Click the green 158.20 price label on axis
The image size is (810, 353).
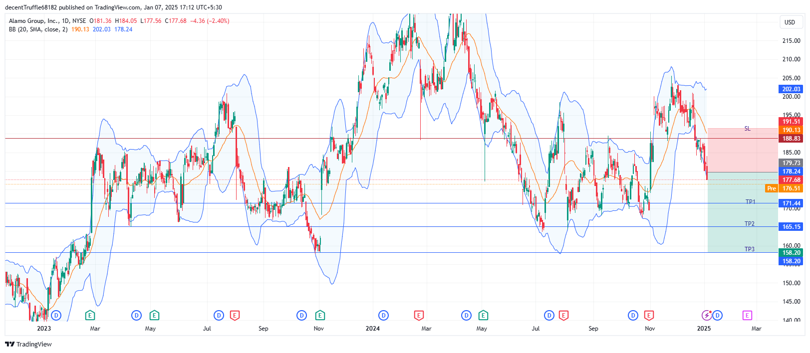click(791, 253)
